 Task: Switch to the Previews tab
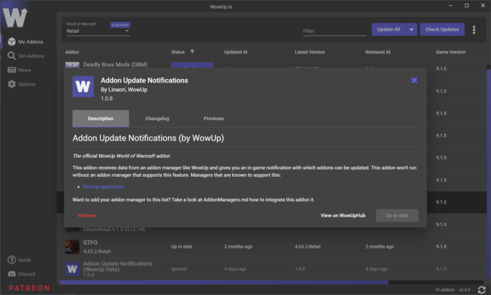tap(214, 119)
